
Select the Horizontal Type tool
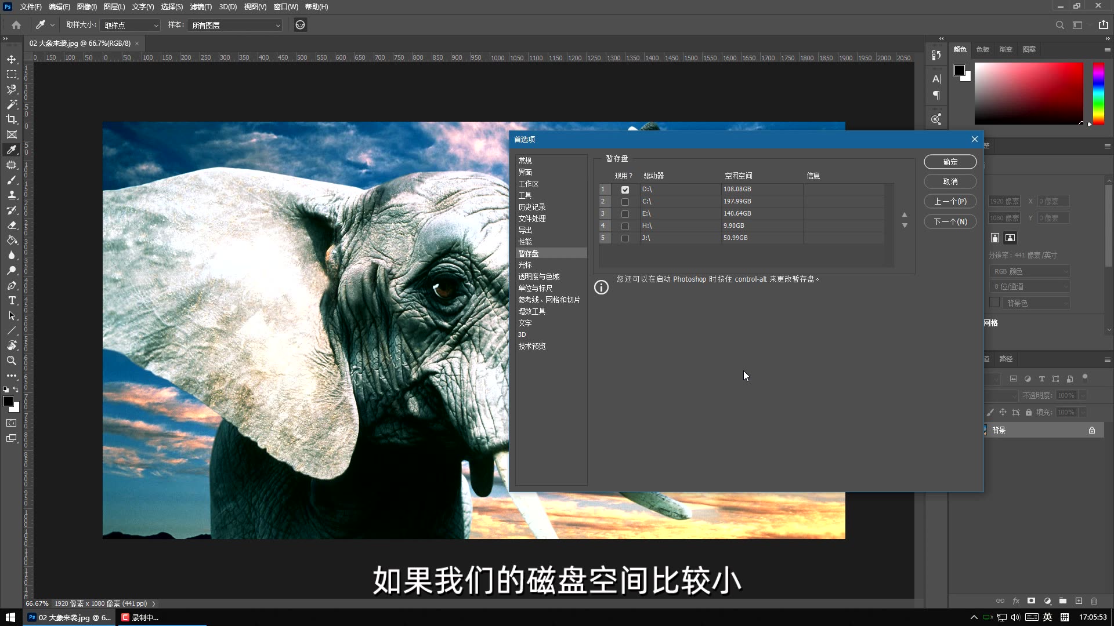12,300
